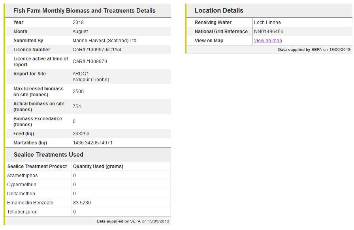Select the month value August

coord(80,32)
